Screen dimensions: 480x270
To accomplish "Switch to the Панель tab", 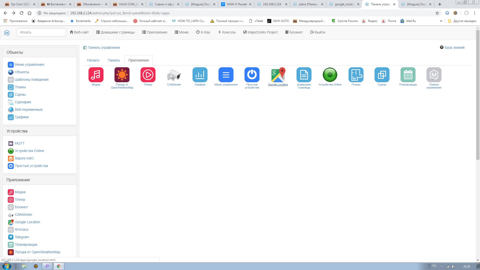I will [113, 60].
